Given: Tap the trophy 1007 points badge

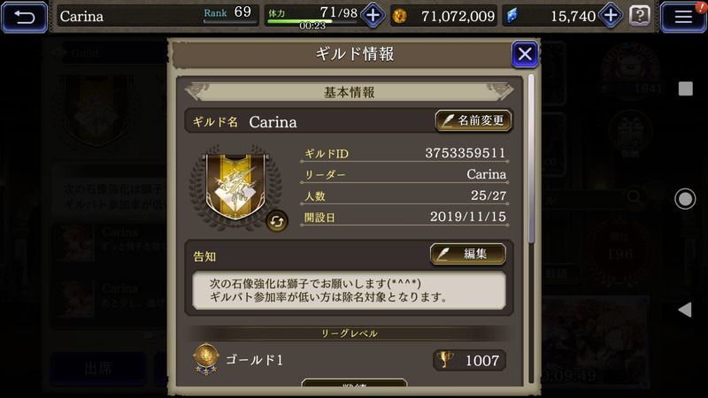Looking at the screenshot, I should point(470,360).
